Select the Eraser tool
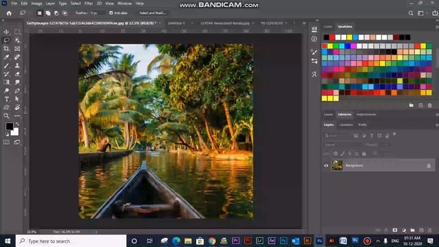Image resolution: width=439 pixels, height=247 pixels. tap(17, 74)
